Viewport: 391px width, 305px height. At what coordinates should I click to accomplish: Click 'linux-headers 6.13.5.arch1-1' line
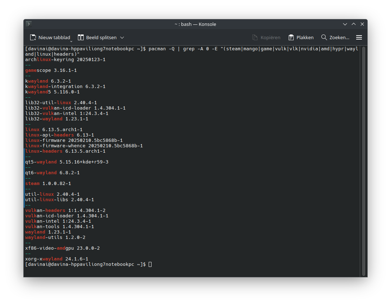[x=65, y=151]
